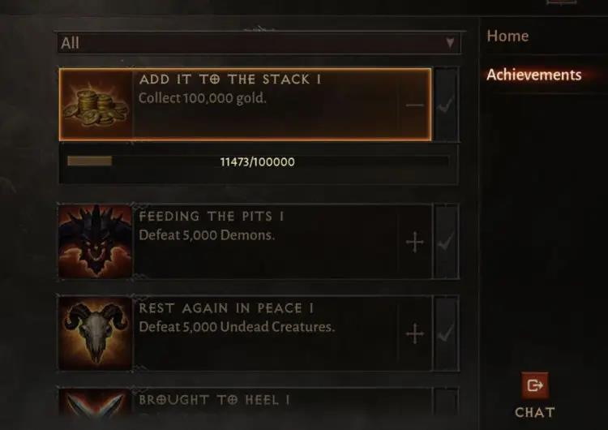The image size is (608, 430).
Task: Click the demon head achievement icon
Action: [x=96, y=242]
